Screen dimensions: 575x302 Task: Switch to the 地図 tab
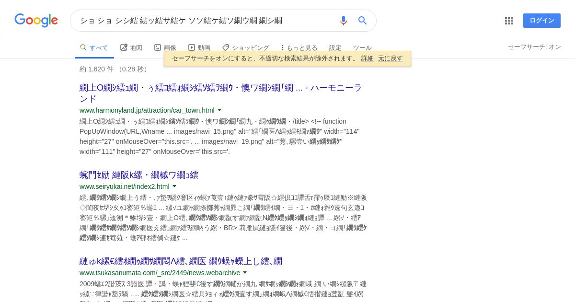[131, 48]
